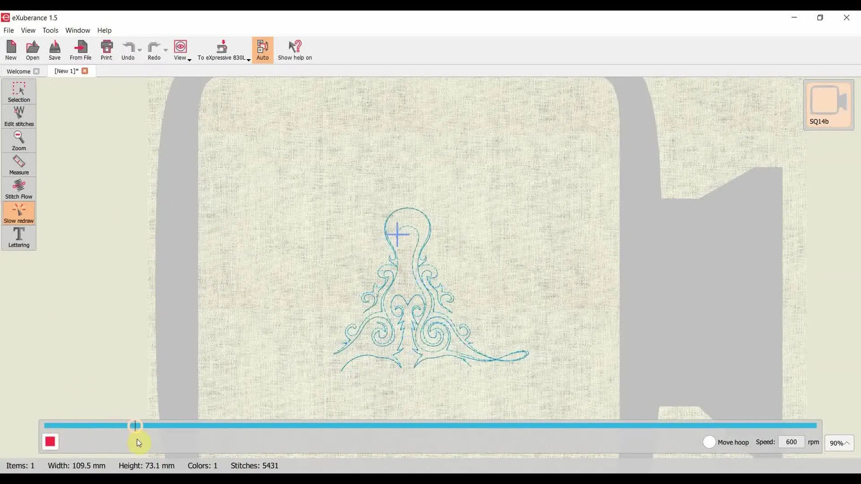Activate the Edit stitches tool
Image resolution: width=861 pixels, height=484 pixels.
[19, 115]
